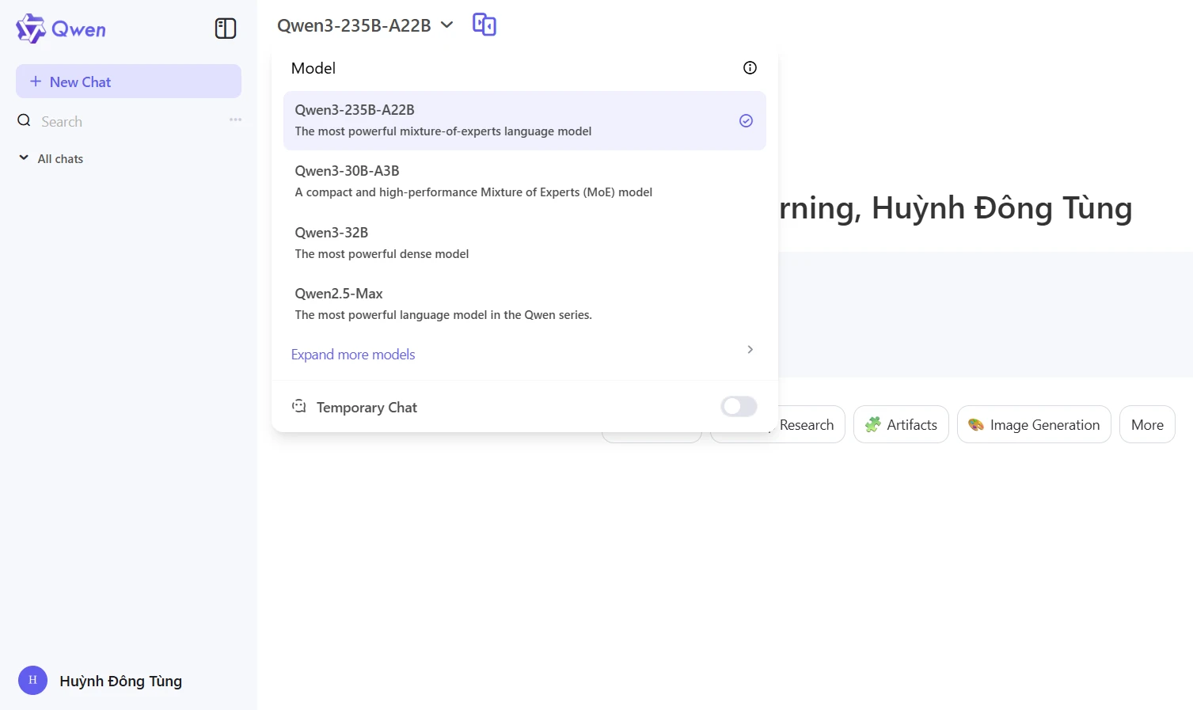Choose Qwen2.5-Max from the model list
This screenshot has width=1193, height=710.
coord(524,304)
